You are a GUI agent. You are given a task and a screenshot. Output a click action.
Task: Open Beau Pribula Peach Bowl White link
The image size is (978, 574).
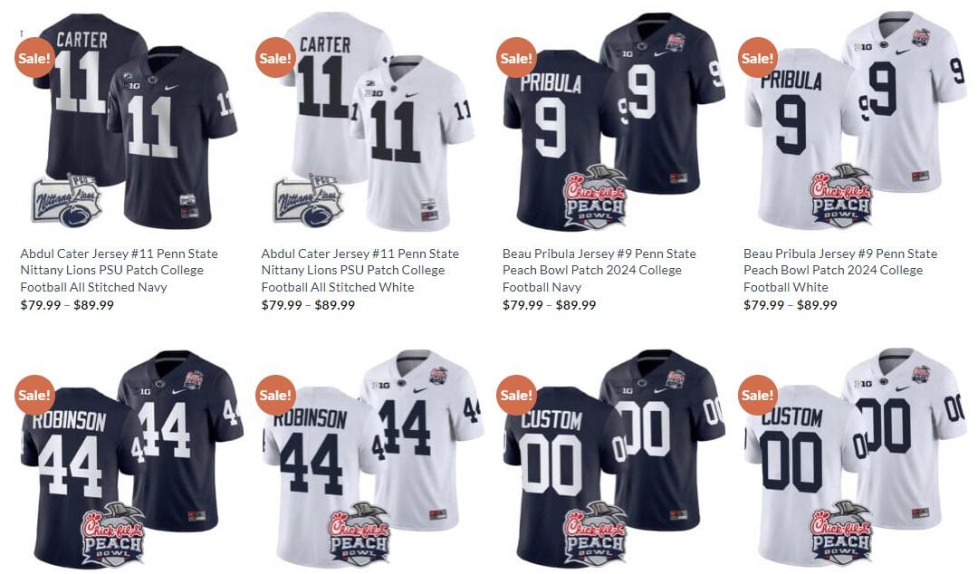[840, 270]
